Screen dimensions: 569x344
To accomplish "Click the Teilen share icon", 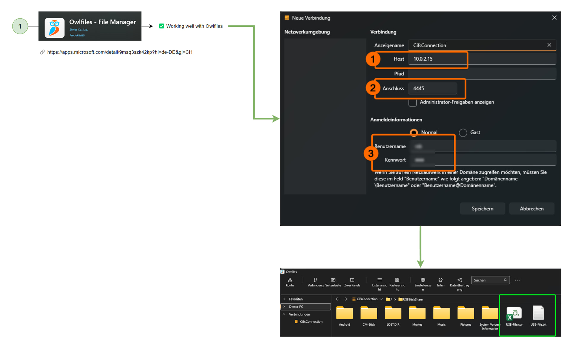I will (440, 280).
